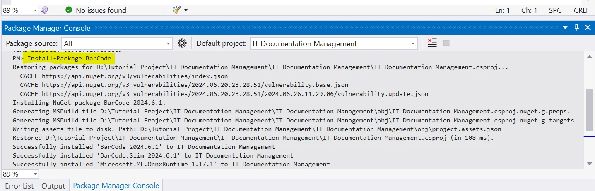Open the editor zoom 89 % dropdown
Image resolution: width=595 pixels, height=191 pixels.
click(34, 10)
